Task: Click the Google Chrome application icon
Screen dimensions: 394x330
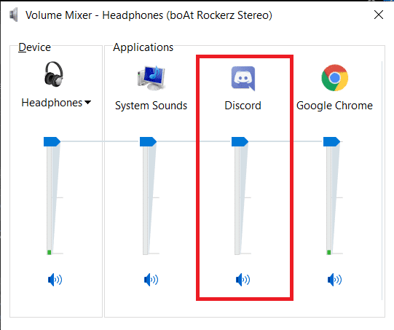Action: (334, 78)
